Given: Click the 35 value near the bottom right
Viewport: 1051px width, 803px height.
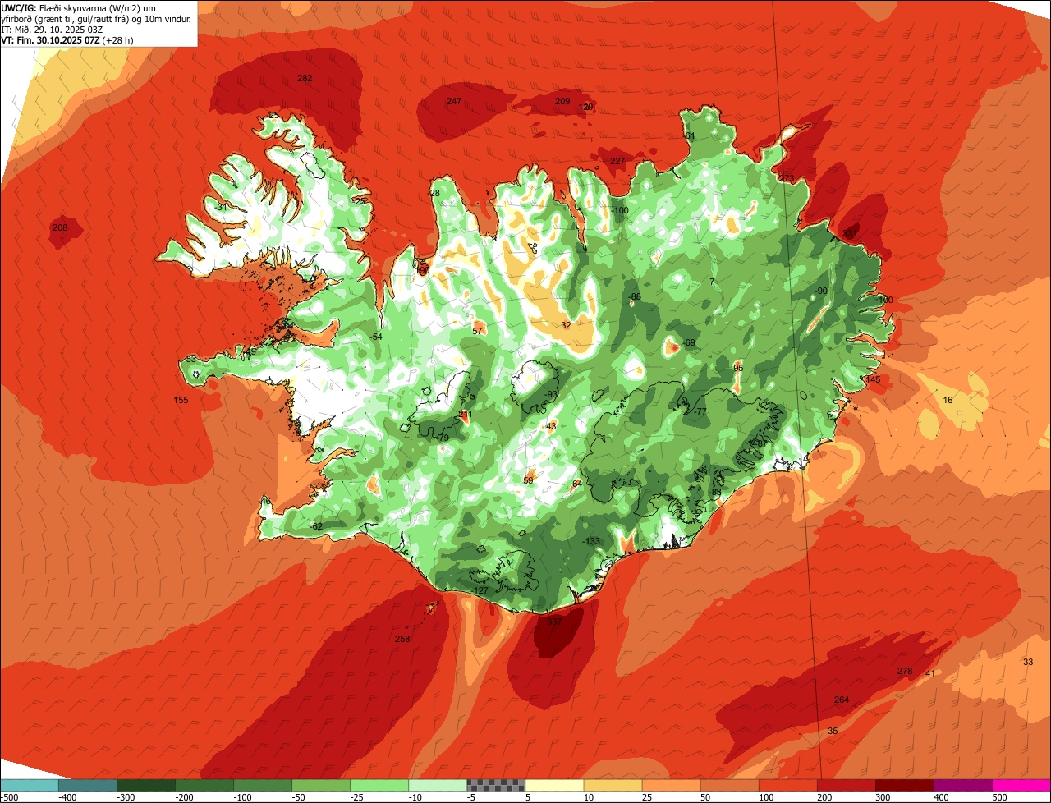Looking at the screenshot, I should coord(833,731).
